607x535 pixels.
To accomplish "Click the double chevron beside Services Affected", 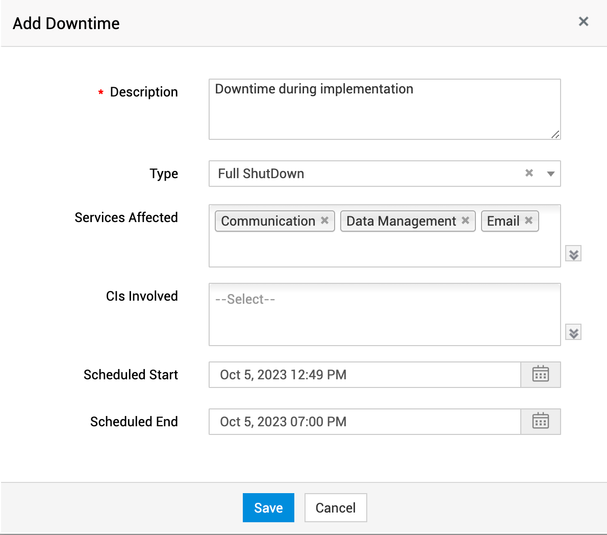I will pos(573,253).
